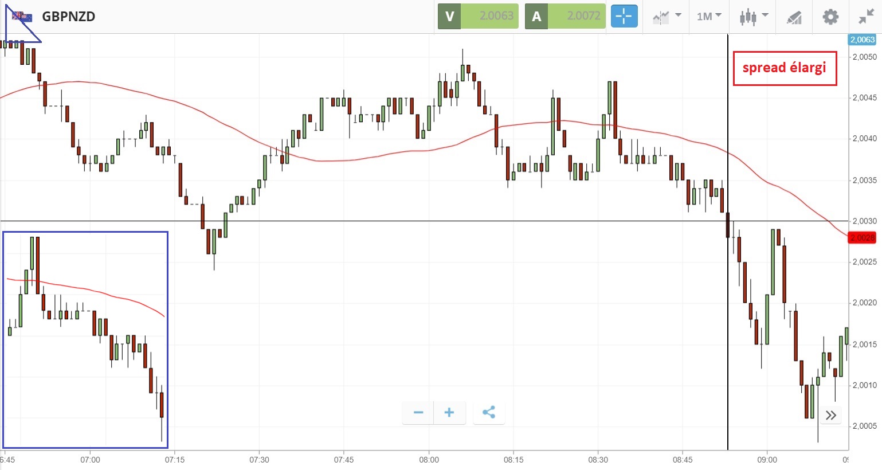
Task: Expand the 1M timeframe selector
Action: point(709,17)
